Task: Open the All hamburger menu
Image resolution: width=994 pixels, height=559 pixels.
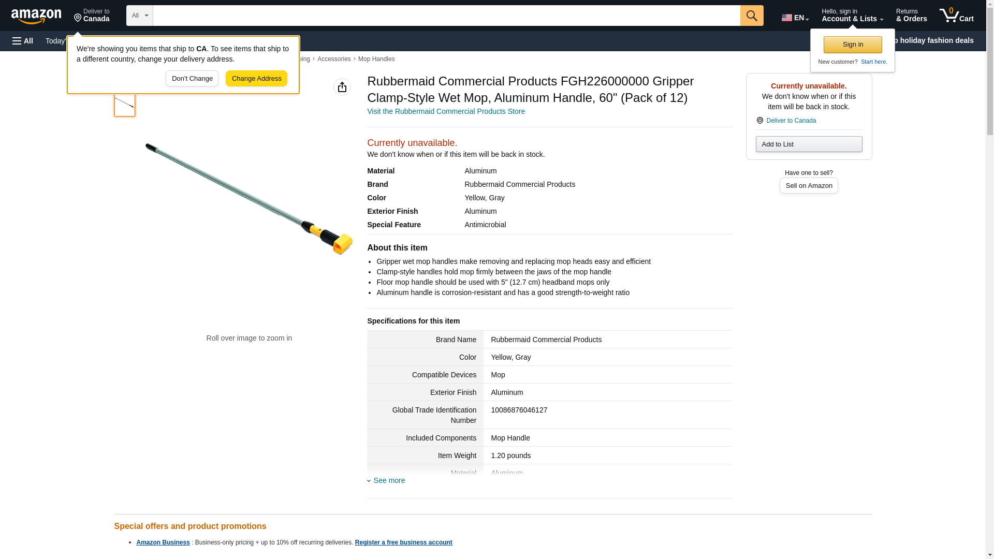Action: 23,41
